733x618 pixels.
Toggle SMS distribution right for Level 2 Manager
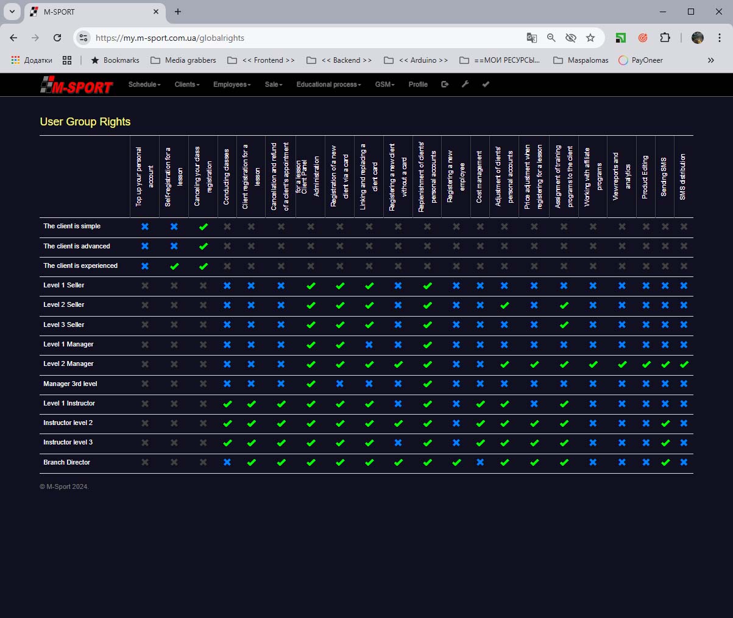684,364
